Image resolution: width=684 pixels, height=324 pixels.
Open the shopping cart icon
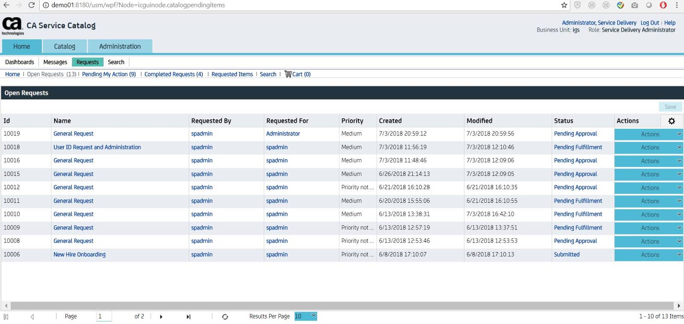coord(288,74)
